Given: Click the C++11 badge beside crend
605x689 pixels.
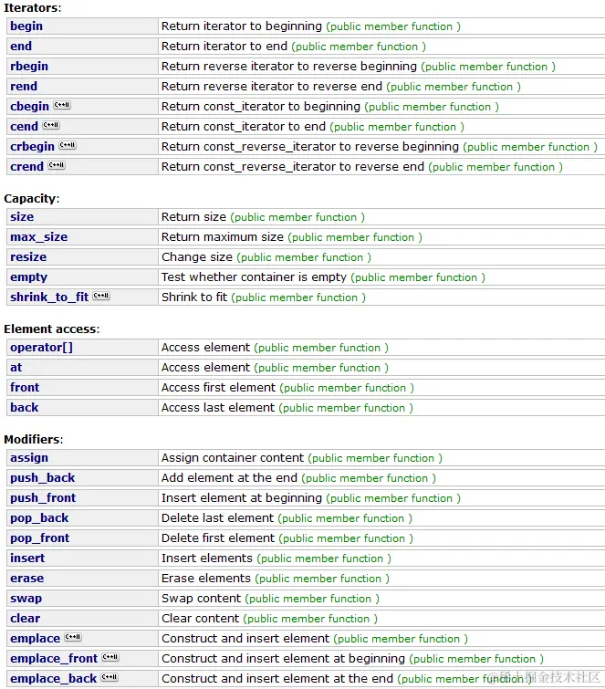Looking at the screenshot, I should tap(57, 165).
